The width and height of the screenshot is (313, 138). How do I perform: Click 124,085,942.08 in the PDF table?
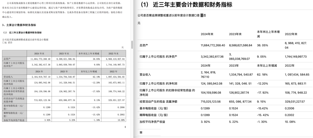(x=42, y=83)
